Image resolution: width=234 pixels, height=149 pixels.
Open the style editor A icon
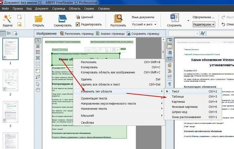click(x=203, y=33)
